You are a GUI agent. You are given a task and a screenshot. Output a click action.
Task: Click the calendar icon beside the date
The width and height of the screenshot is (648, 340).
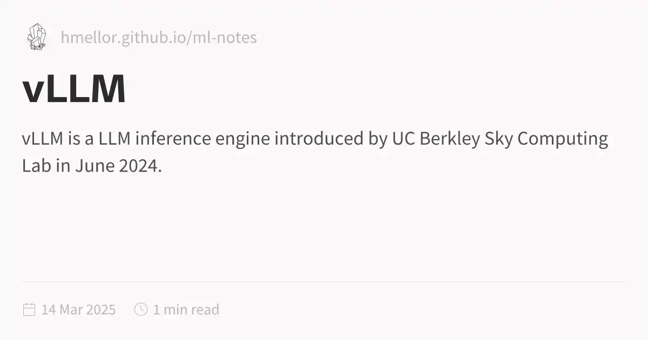(x=29, y=310)
